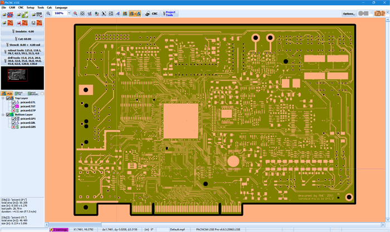The width and height of the screenshot is (390, 232).
Task: Click the magenta 2 warnings status indicator
Action: [x=58, y=230]
